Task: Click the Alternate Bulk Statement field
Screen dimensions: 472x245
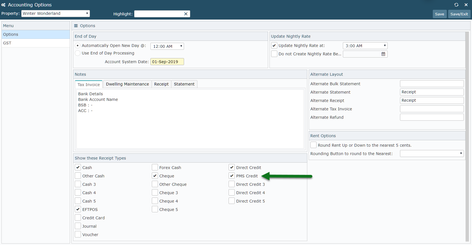Action: 432,84
